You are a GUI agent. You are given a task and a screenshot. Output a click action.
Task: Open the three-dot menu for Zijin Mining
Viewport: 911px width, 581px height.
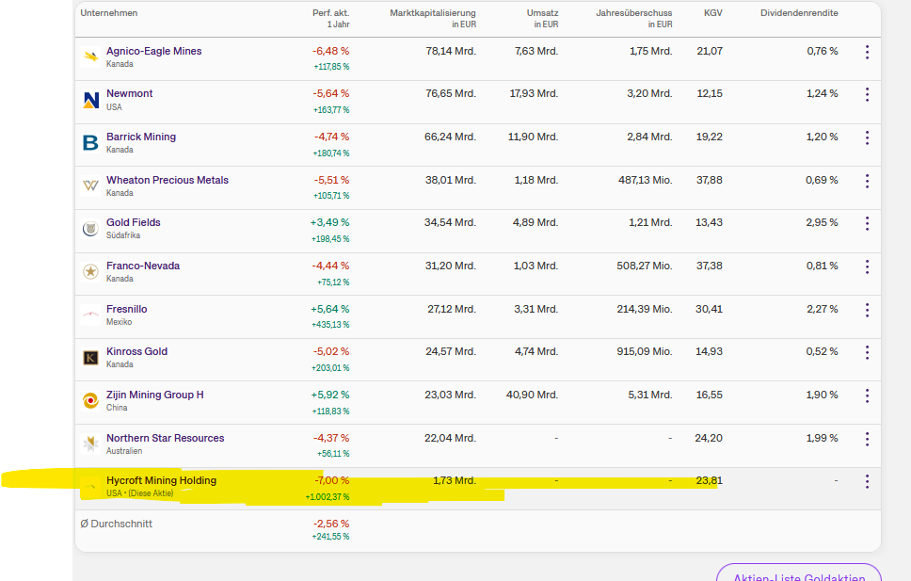coord(867,395)
